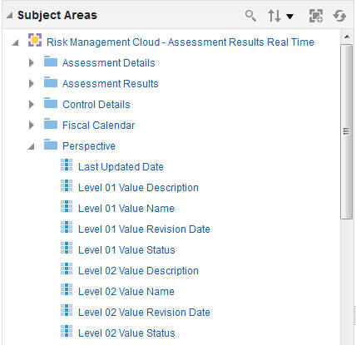Refresh the subject areas list
Image resolution: width=356 pixels, height=345 pixels.
coord(339,16)
